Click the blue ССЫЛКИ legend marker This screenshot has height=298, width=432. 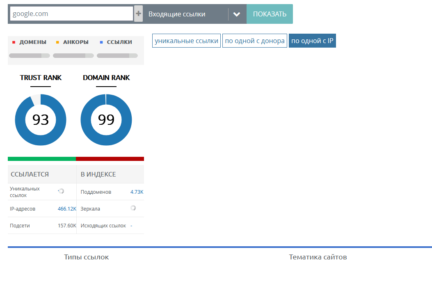[101, 42]
